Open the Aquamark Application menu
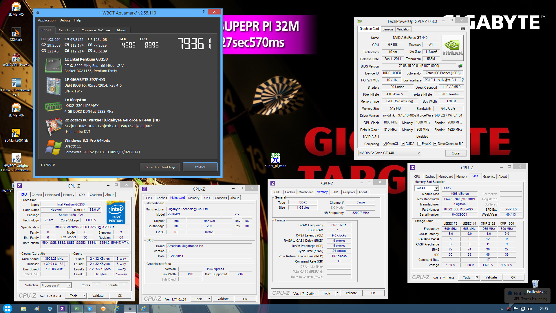This screenshot has height=313, width=556. [x=47, y=20]
